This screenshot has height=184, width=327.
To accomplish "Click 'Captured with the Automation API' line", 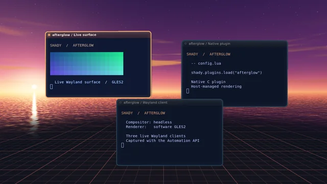I will coord(162,141).
